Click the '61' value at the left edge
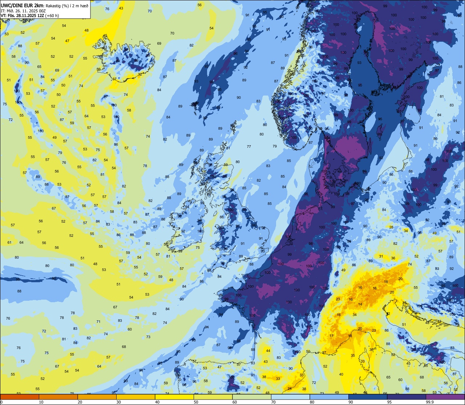Image resolution: width=465 pixels, height=405 pixels. tap(9, 242)
